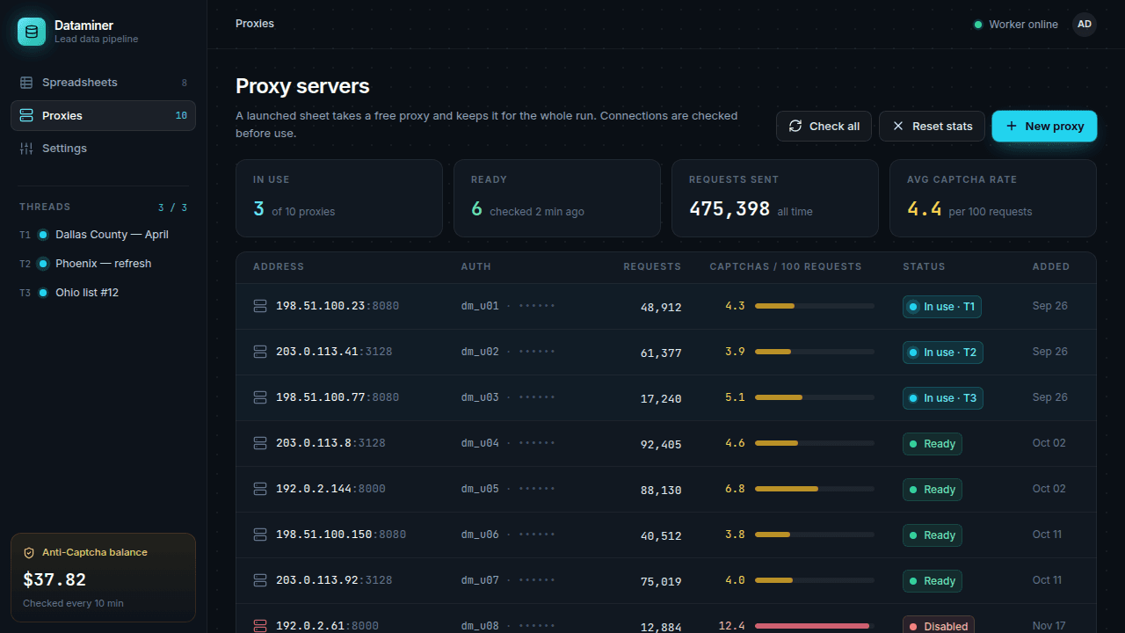Click the 92,405 requests cell
Viewport: 1125px width, 633px height.
pos(661,445)
